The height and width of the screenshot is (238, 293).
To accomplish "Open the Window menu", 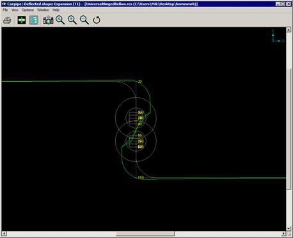I will [x=43, y=10].
